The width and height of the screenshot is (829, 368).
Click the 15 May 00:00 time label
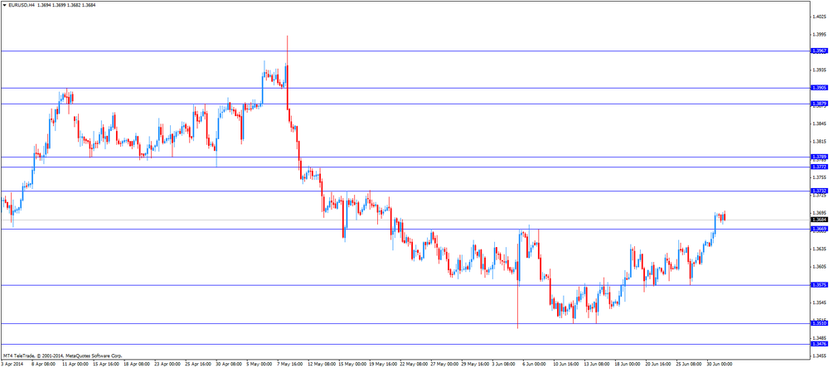tap(351, 364)
